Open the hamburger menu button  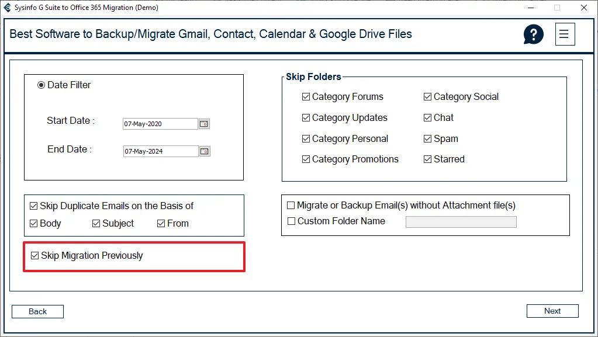coord(565,34)
